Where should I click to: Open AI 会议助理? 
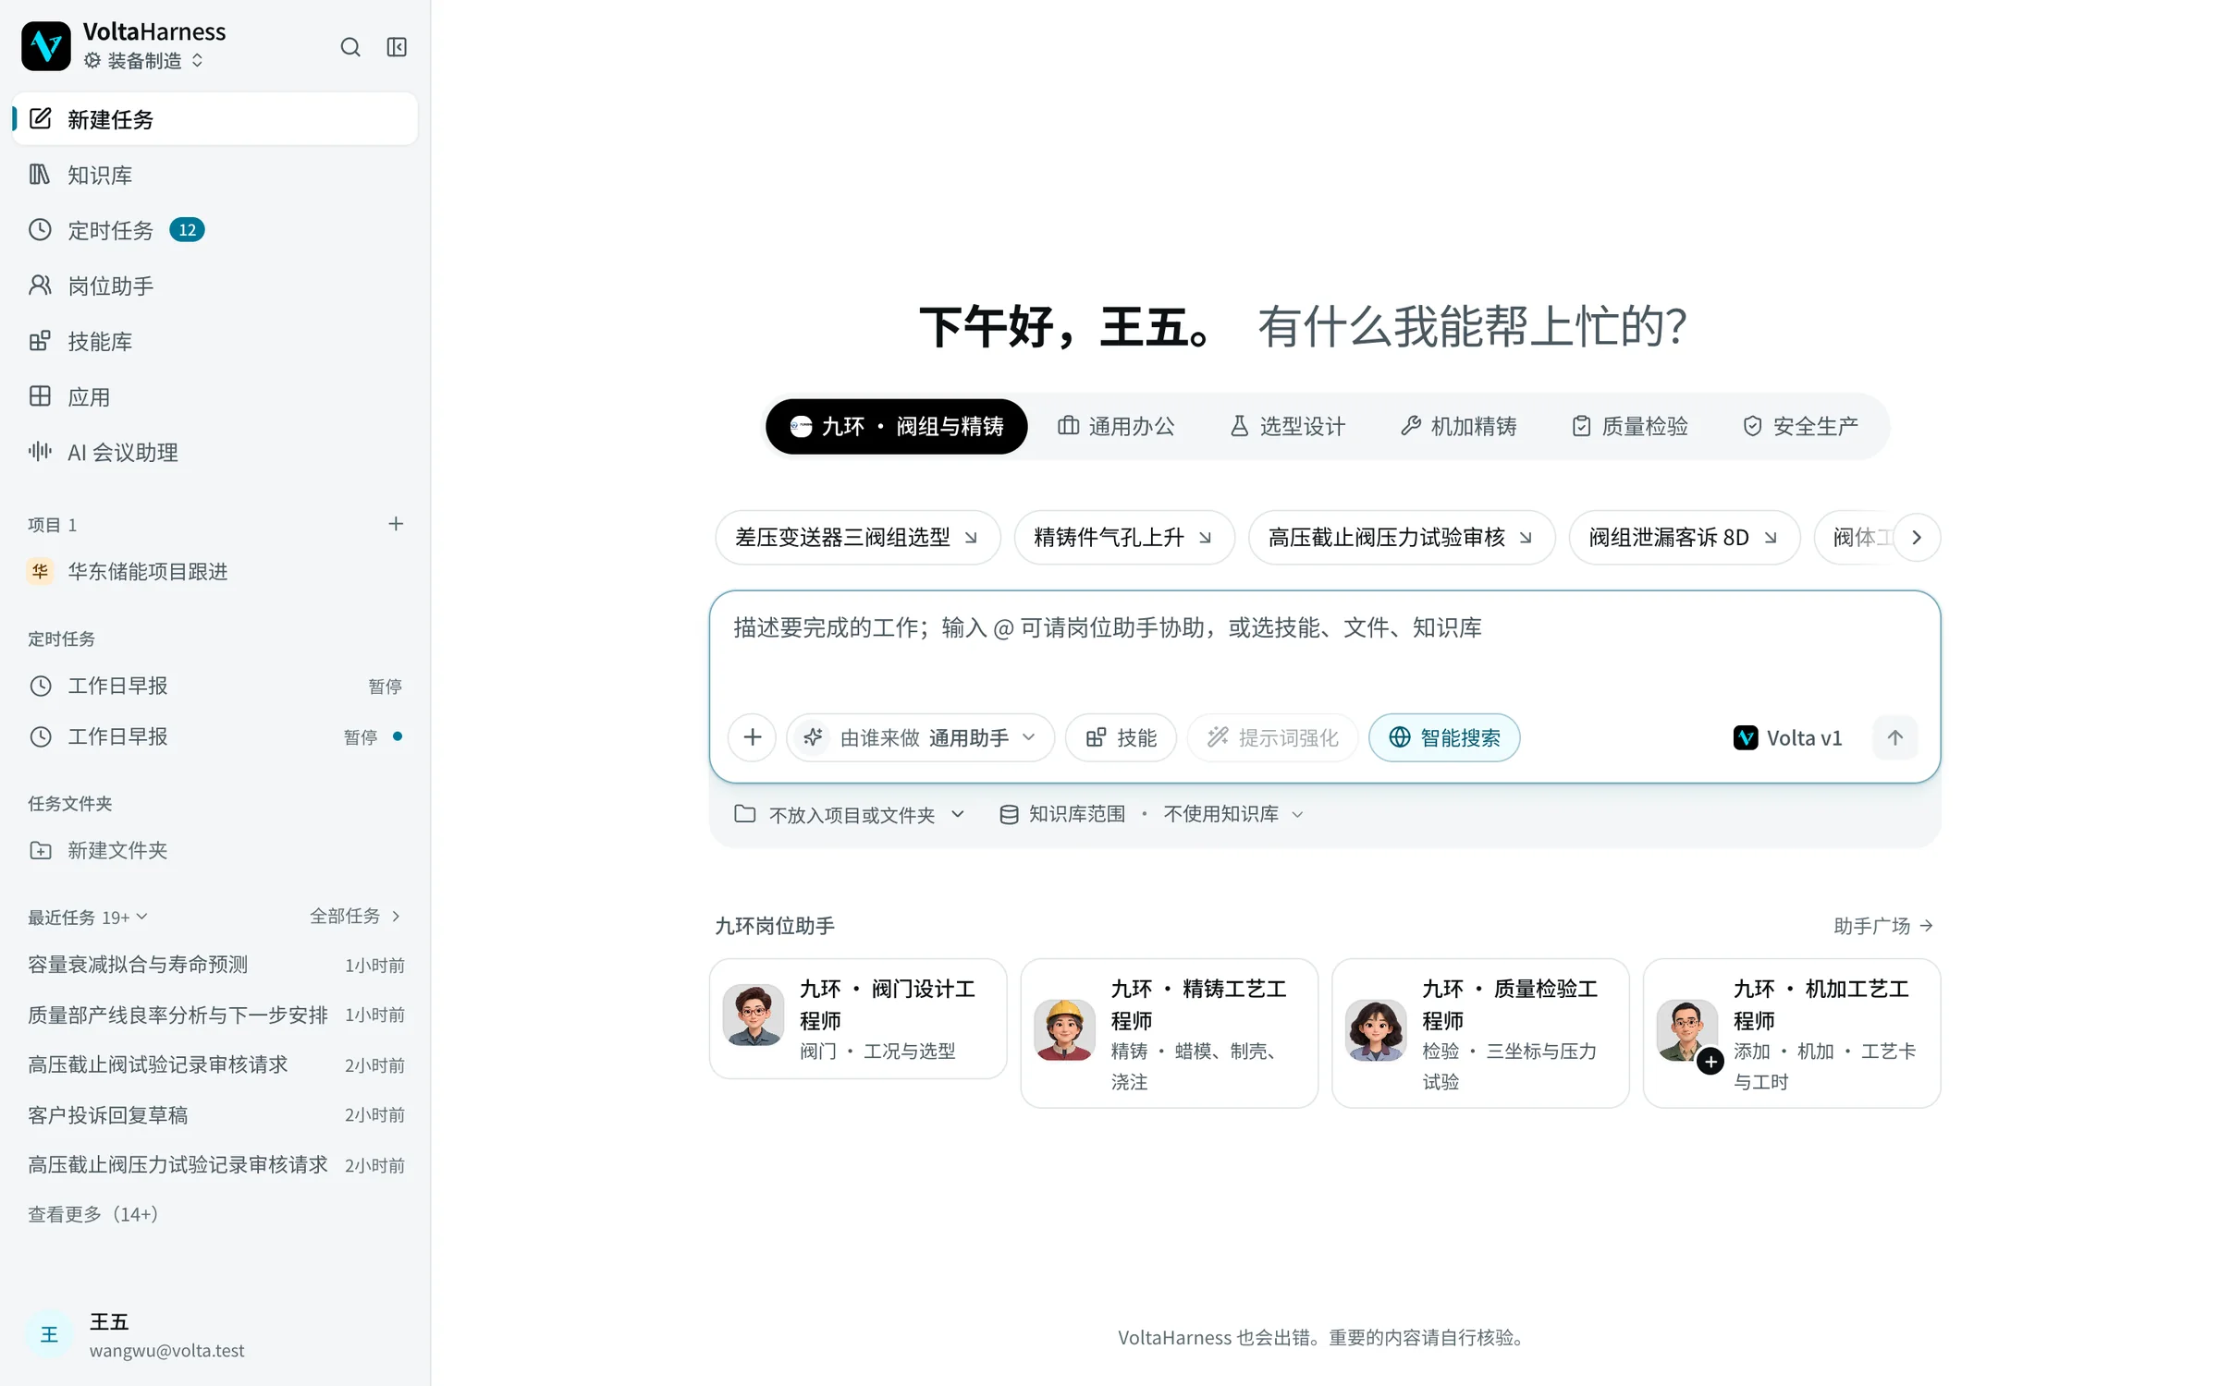[215, 452]
